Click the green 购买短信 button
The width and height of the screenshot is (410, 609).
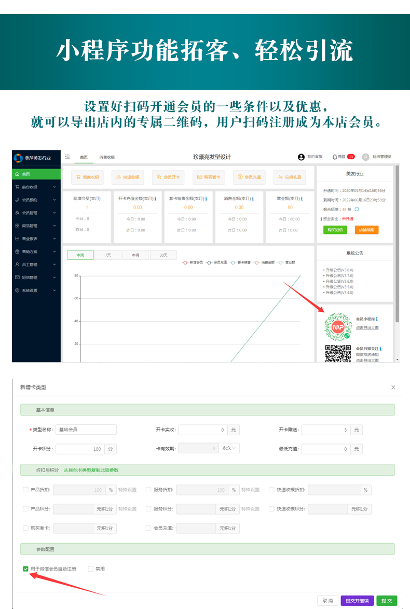(x=335, y=230)
